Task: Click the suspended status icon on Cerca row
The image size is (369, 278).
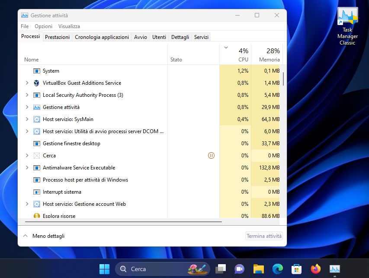Action: [211, 156]
